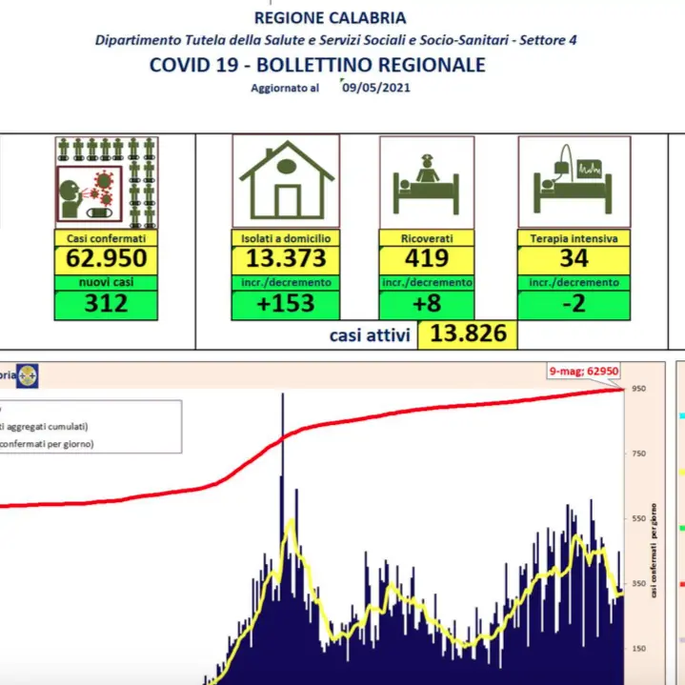
Task: Click the Casi confermati value 62.950
Action: pyautogui.click(x=107, y=258)
